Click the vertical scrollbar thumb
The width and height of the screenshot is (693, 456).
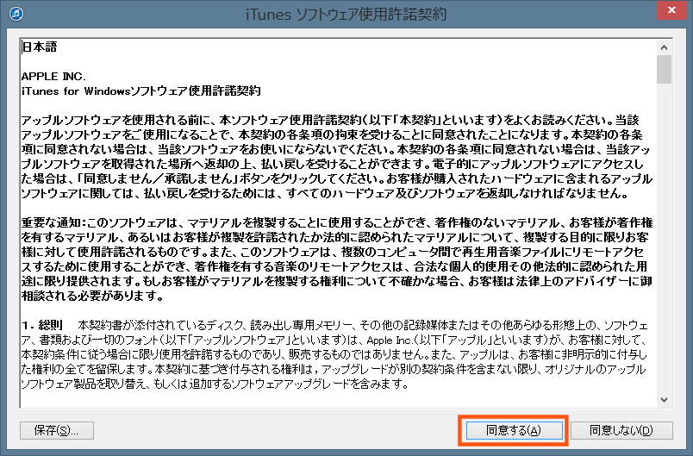point(664,71)
